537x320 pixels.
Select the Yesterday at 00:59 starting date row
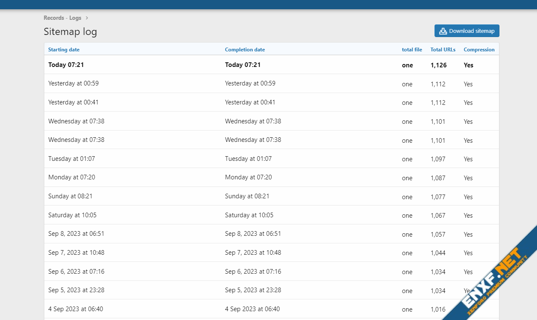[x=73, y=83]
